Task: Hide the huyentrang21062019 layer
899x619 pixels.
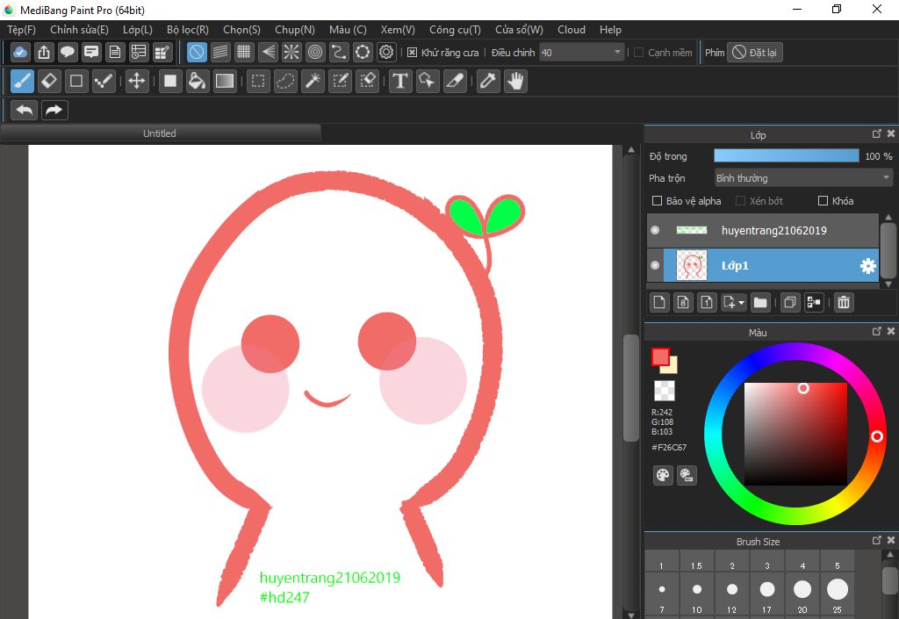Action: 655,230
